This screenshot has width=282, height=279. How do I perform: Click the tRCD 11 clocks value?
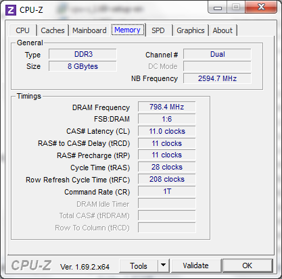point(167,143)
